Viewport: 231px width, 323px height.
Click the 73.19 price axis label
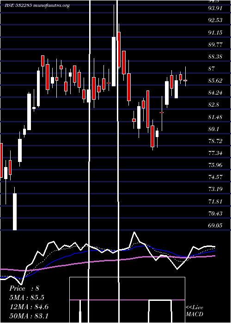click(215, 189)
